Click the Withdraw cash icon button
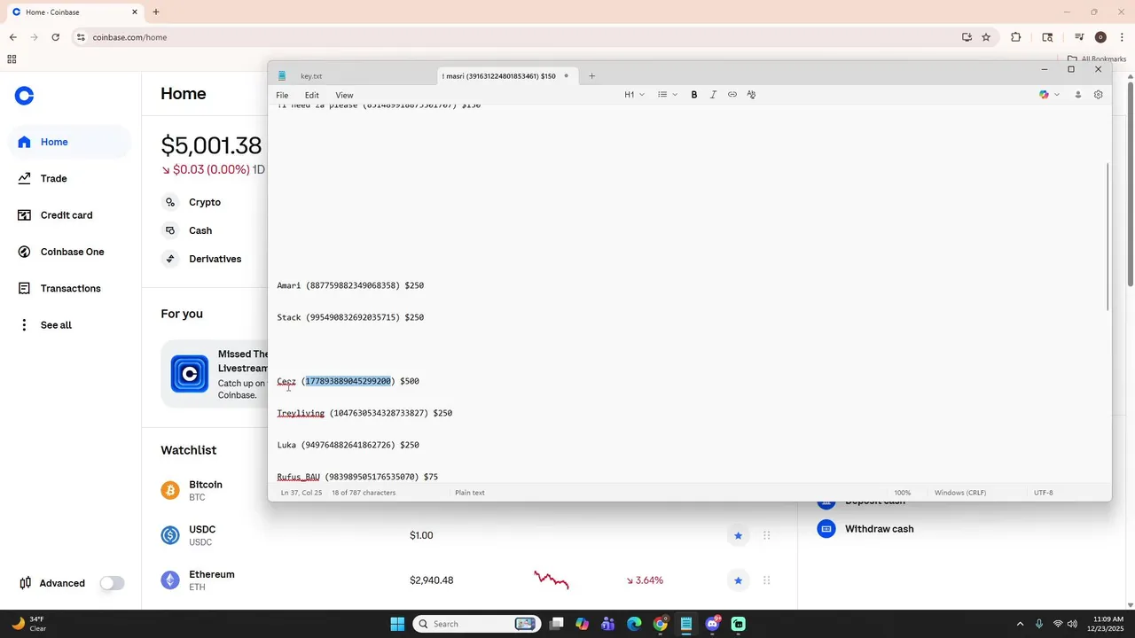 click(x=826, y=529)
